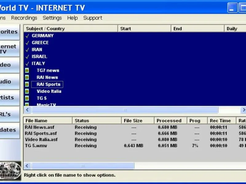The height and width of the screenshot is (184, 246).
Task: Click the Audio sidebar button
Action: pyautogui.click(x=10, y=82)
